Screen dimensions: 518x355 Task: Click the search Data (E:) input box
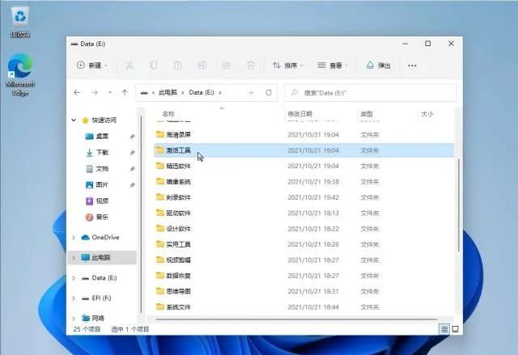pyautogui.click(x=371, y=93)
